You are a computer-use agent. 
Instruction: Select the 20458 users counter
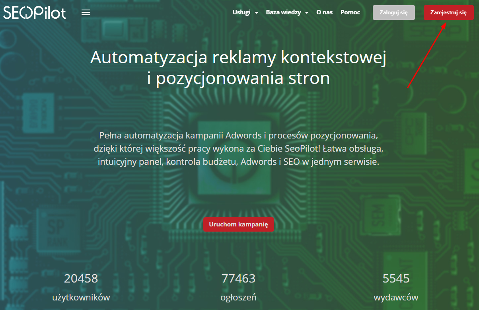click(x=81, y=278)
